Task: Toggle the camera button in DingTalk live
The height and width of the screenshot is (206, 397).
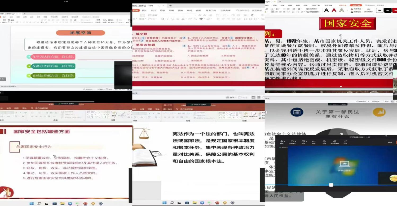Action: point(292,142)
